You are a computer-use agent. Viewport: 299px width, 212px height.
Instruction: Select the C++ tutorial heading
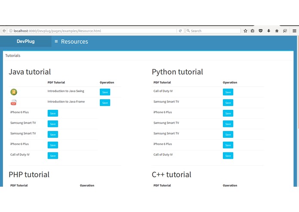[x=171, y=175]
